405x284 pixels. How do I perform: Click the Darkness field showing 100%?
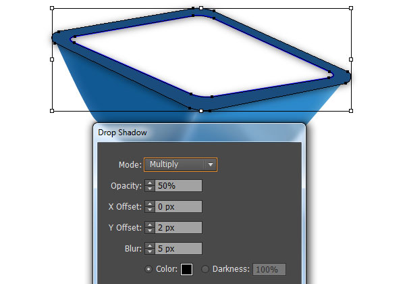(x=269, y=270)
